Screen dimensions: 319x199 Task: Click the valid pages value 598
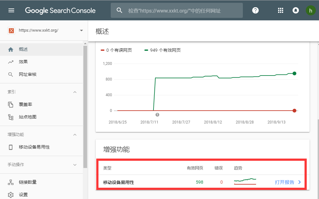point(199,182)
